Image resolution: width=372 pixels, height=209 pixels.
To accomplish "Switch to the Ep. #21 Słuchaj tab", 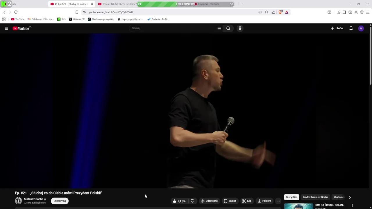I will click(71, 4).
